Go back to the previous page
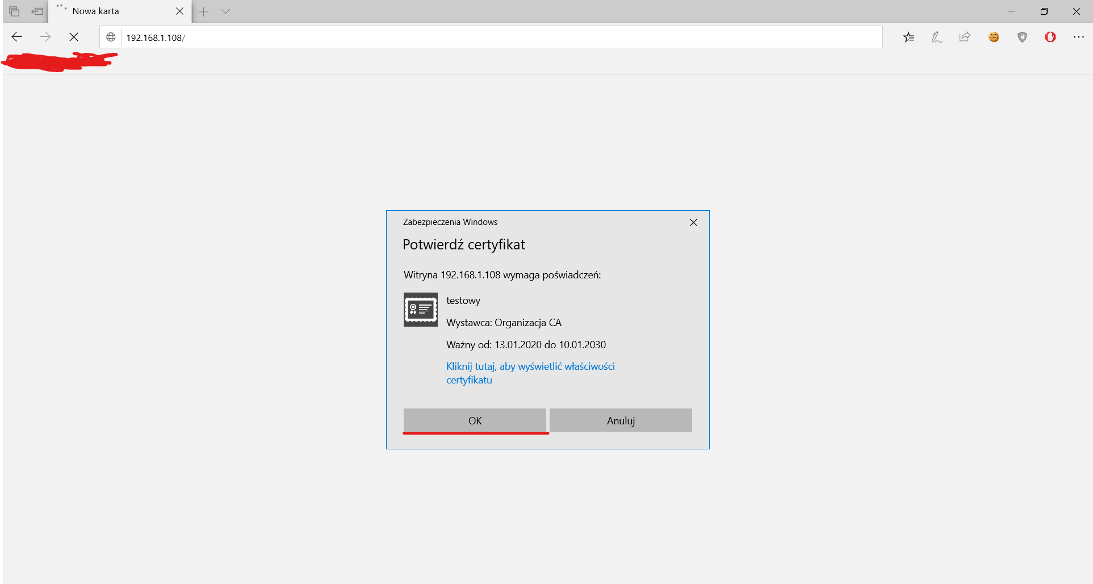 17,37
